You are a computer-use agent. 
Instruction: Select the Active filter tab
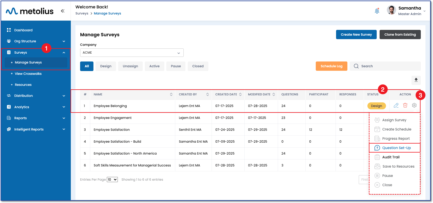click(x=154, y=66)
